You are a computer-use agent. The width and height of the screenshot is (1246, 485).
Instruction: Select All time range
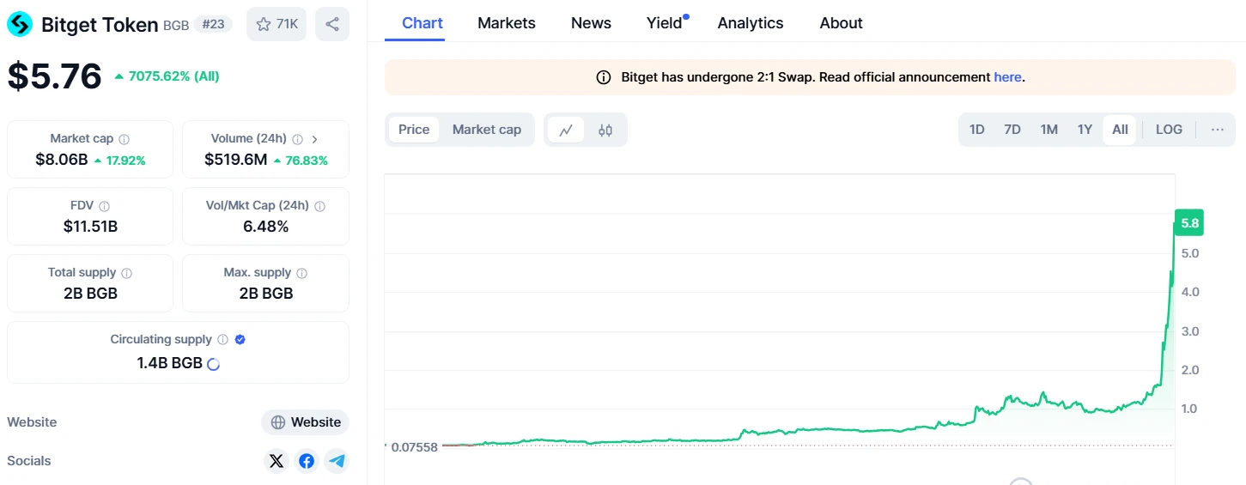tap(1120, 130)
